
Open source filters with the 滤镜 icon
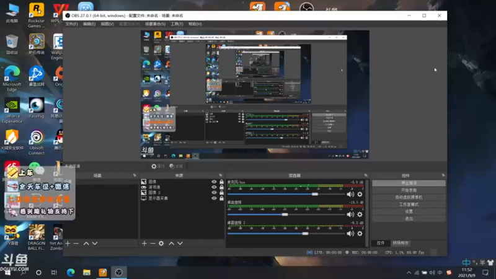[x=176, y=166]
